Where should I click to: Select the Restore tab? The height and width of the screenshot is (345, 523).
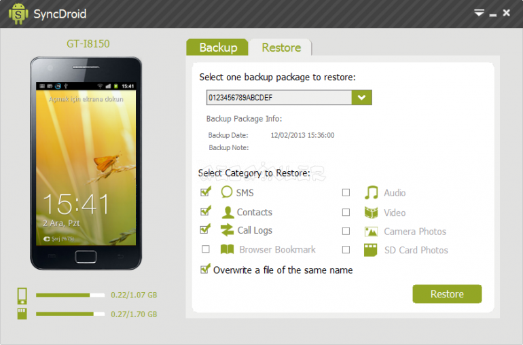coord(281,48)
